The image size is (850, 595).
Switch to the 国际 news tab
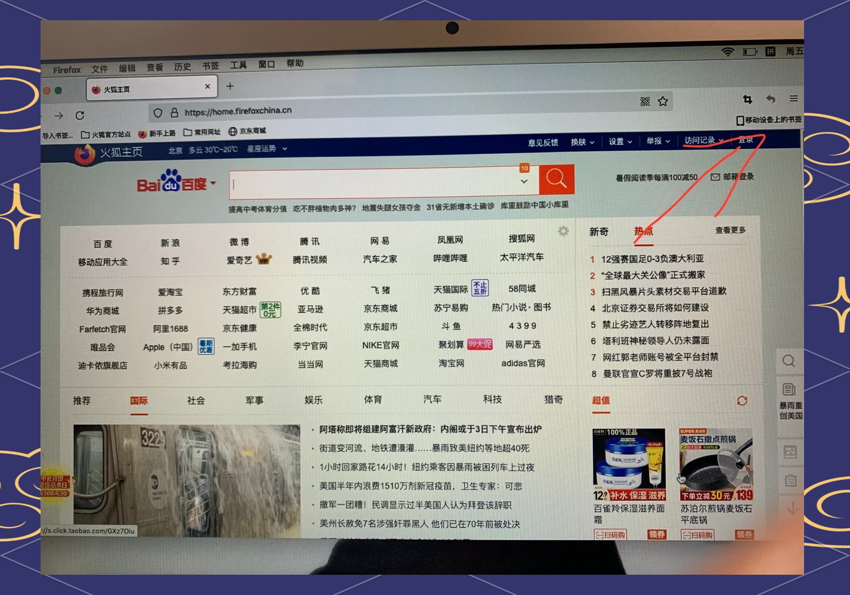pos(139,401)
